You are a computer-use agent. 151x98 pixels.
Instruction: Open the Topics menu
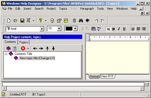[63, 9]
